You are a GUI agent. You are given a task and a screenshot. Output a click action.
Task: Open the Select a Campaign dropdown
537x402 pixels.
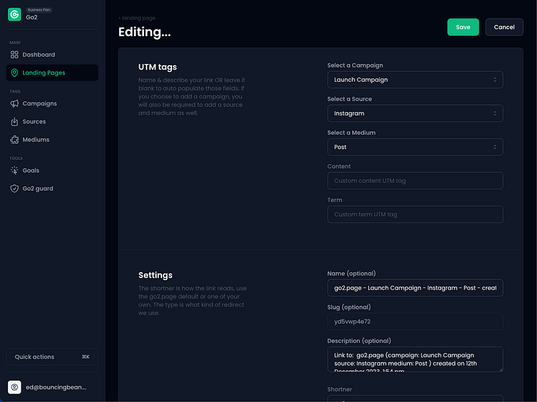coord(414,80)
